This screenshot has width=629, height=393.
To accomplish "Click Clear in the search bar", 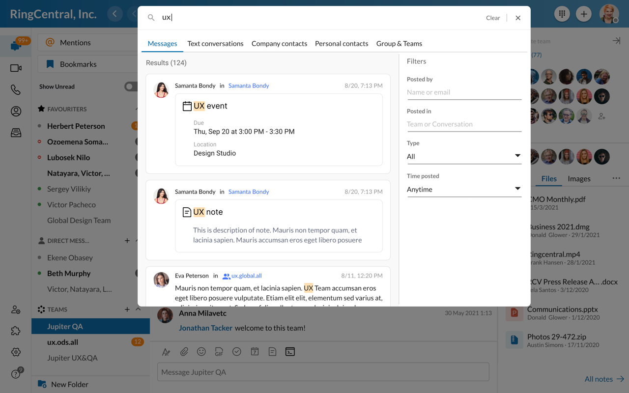I will pyautogui.click(x=493, y=18).
